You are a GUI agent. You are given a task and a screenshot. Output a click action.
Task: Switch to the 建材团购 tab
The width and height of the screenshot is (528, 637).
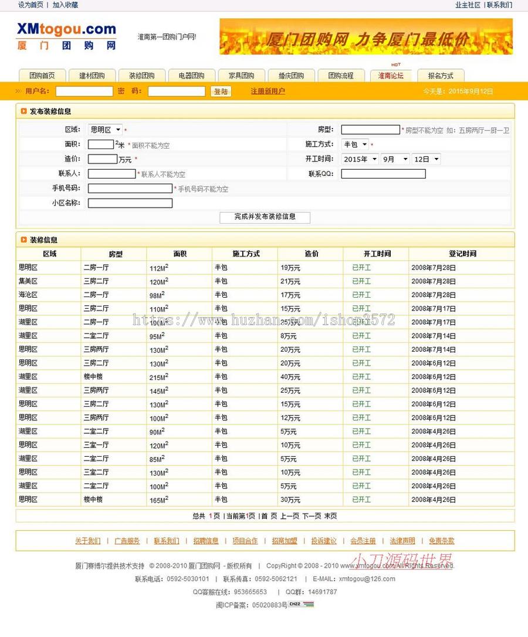[x=92, y=76]
